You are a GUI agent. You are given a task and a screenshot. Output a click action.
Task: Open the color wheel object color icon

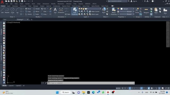(118, 9)
